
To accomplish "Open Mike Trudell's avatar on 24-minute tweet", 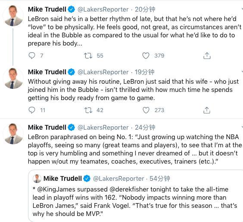I will [13, 134].
